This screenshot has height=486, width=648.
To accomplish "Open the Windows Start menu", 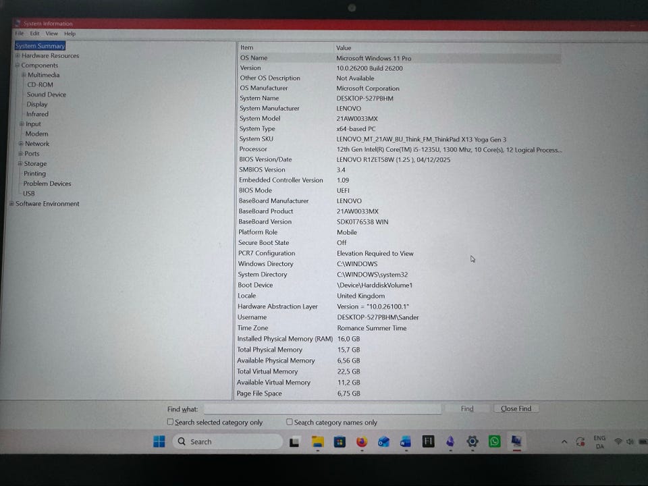I will [159, 441].
